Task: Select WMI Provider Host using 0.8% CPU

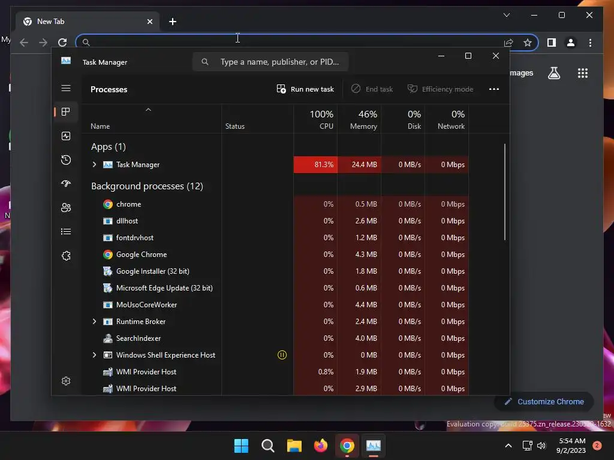Action: click(x=275, y=372)
